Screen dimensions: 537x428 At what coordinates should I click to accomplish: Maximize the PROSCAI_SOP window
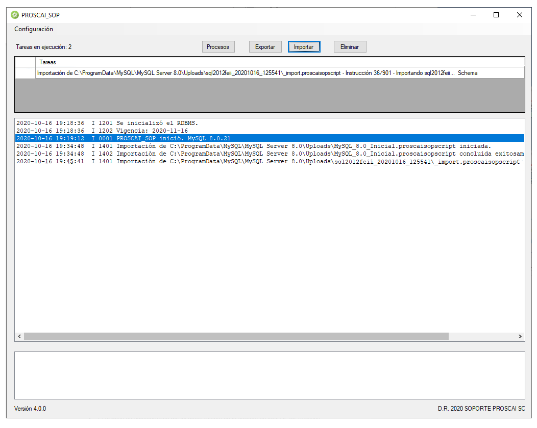pos(496,15)
